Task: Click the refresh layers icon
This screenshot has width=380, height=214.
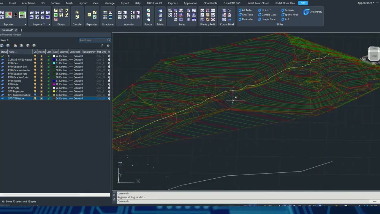Action: click(102, 45)
